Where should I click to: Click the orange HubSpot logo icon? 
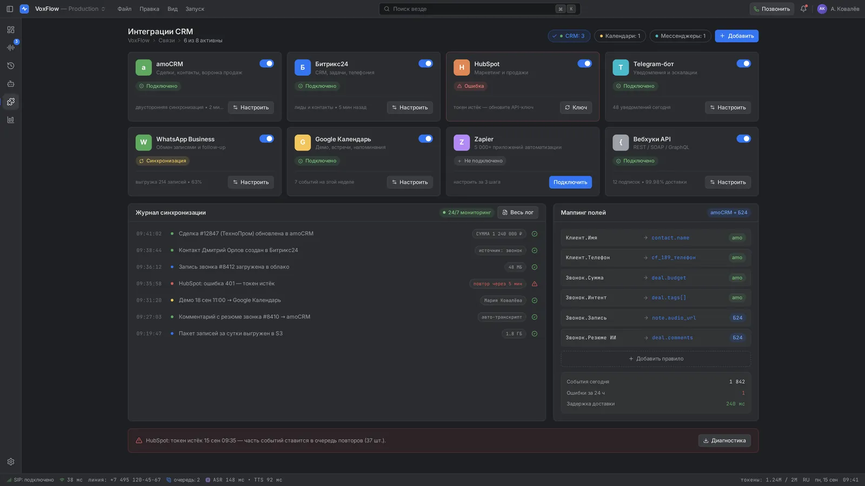[461, 67]
